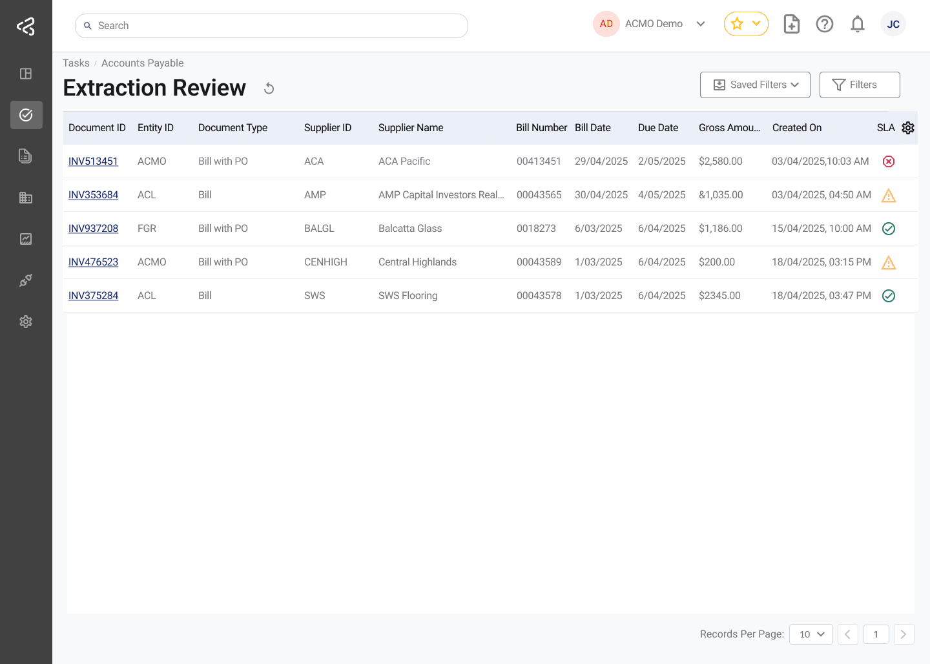Open the column settings gear in table header
Image resolution: width=930 pixels, height=664 pixels.
pyautogui.click(x=908, y=128)
